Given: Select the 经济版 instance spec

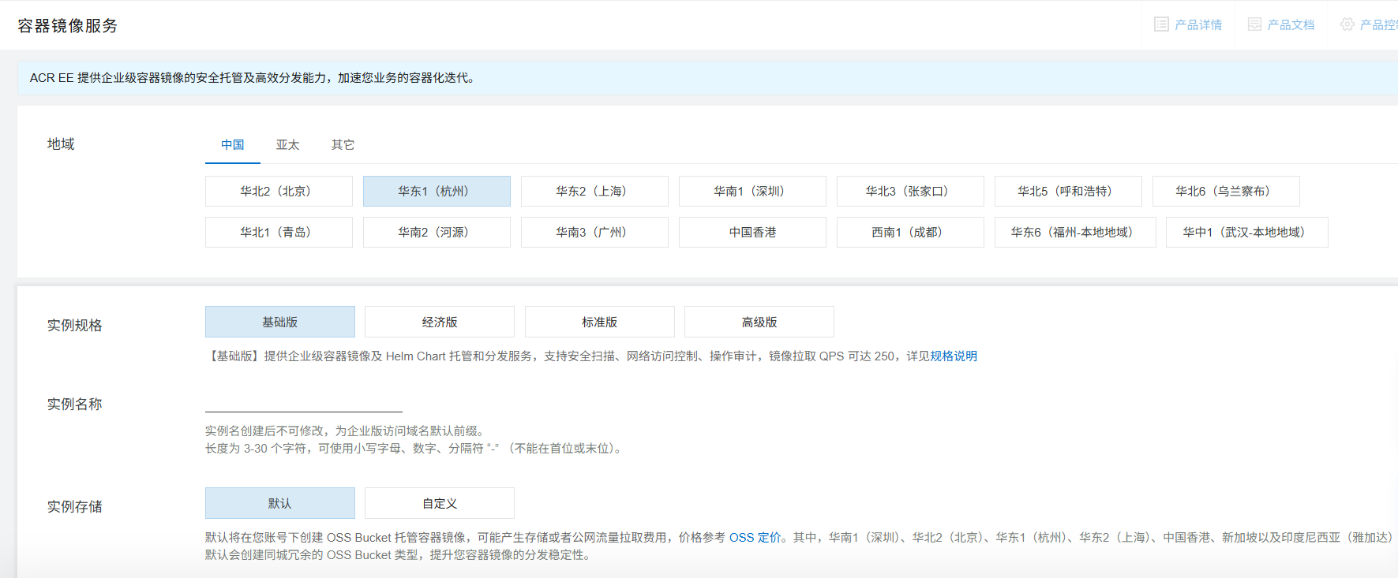Looking at the screenshot, I should [x=439, y=323].
